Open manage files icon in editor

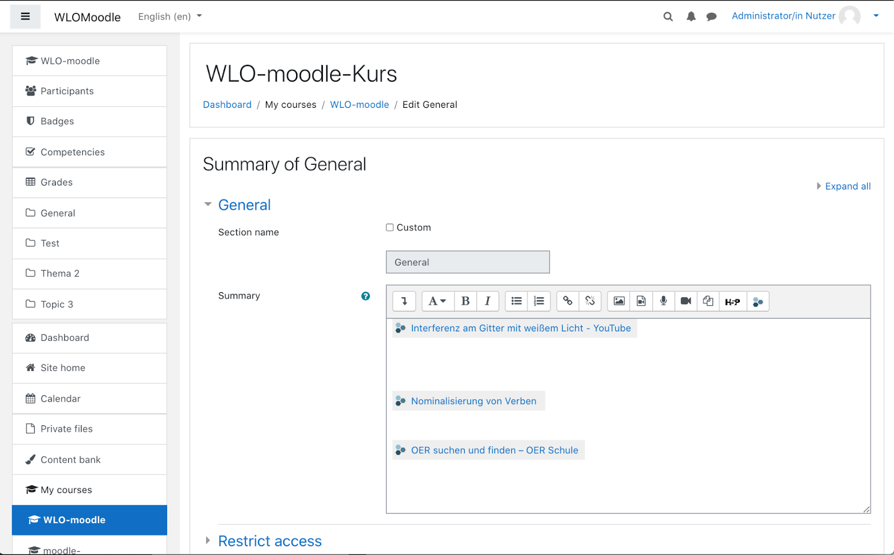click(708, 301)
